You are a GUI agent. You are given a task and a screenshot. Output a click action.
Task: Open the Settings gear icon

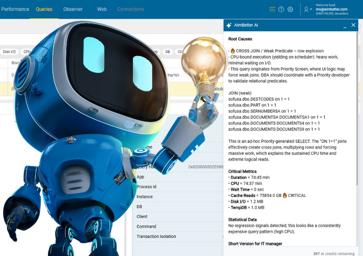coord(290,9)
